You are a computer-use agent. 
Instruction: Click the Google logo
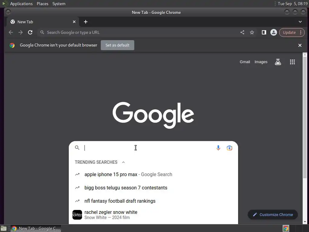153,115
